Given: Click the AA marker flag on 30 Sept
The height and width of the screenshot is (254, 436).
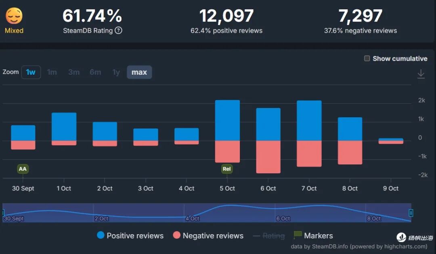Looking at the screenshot, I should [x=23, y=169].
